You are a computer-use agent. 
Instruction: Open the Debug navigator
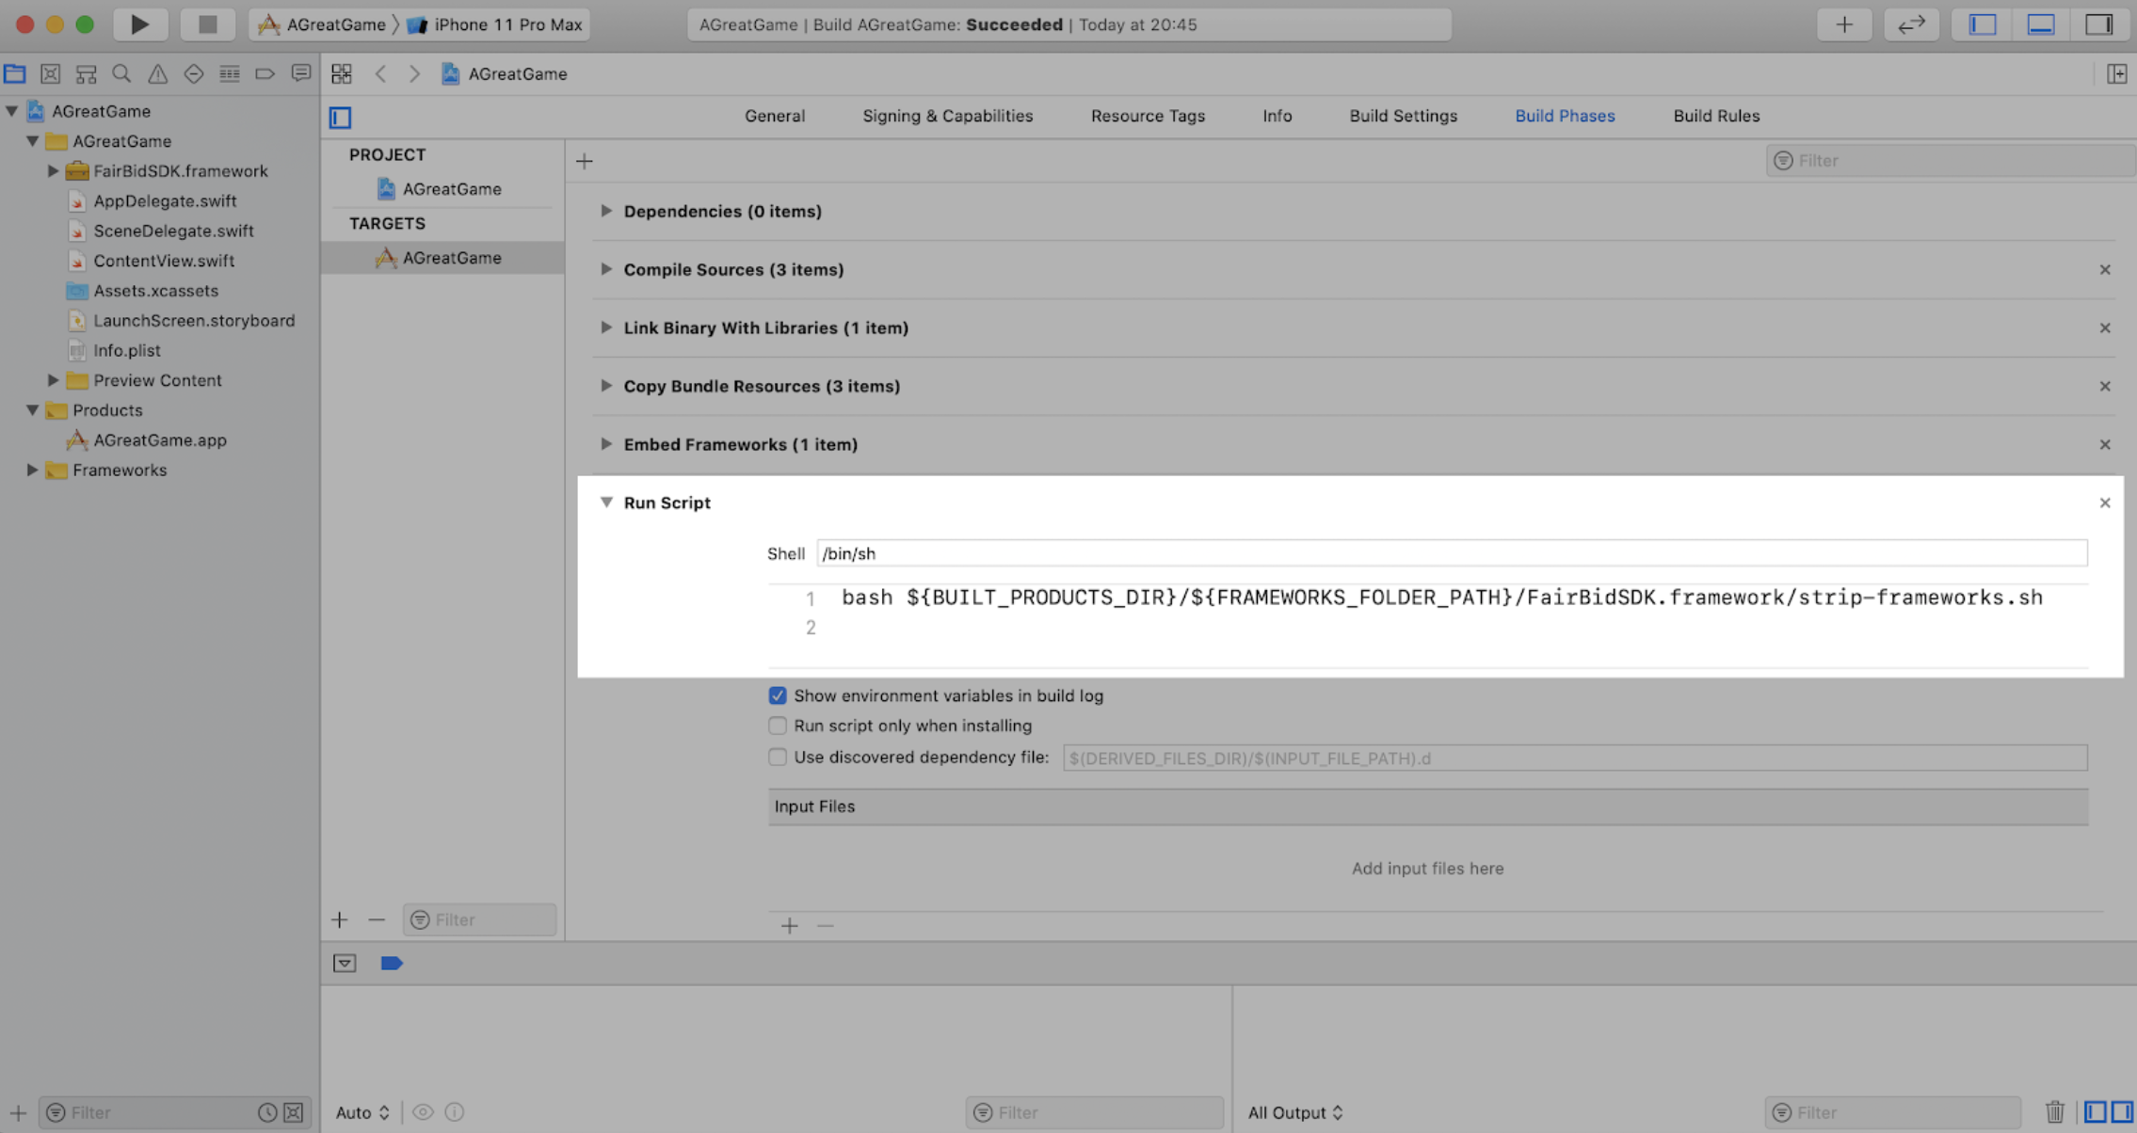pyautogui.click(x=229, y=73)
